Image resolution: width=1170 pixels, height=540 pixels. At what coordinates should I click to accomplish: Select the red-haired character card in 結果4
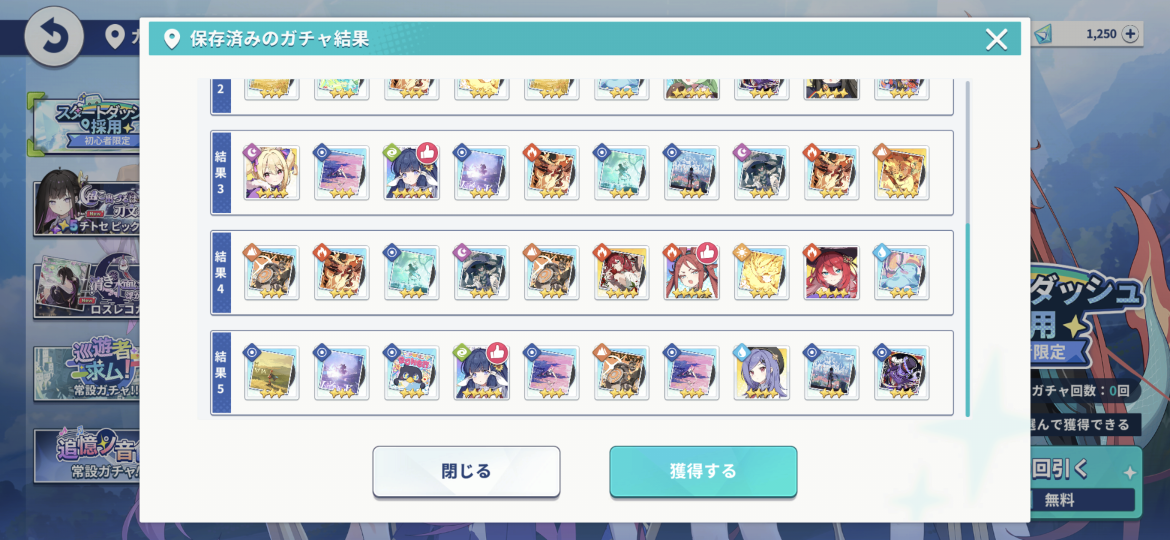click(x=831, y=273)
